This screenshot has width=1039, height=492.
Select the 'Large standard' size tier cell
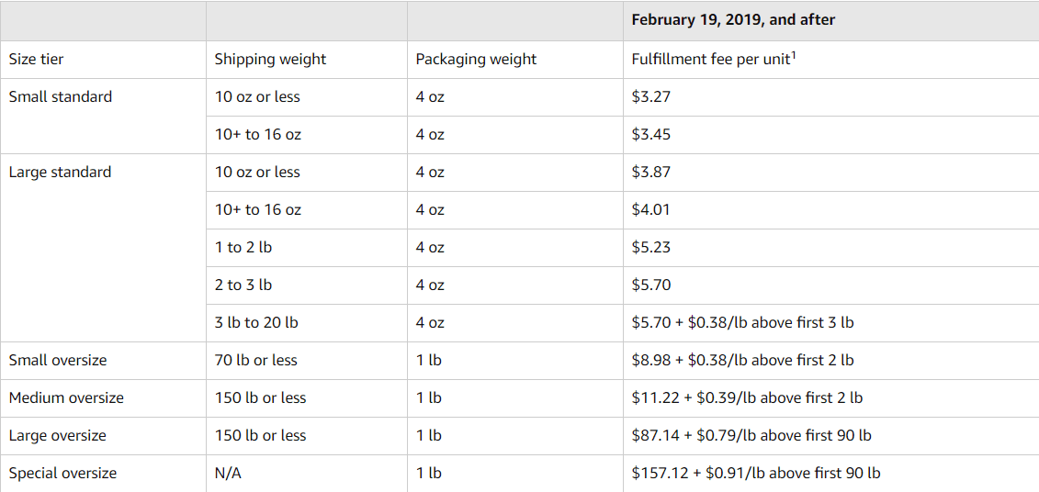[x=60, y=172]
